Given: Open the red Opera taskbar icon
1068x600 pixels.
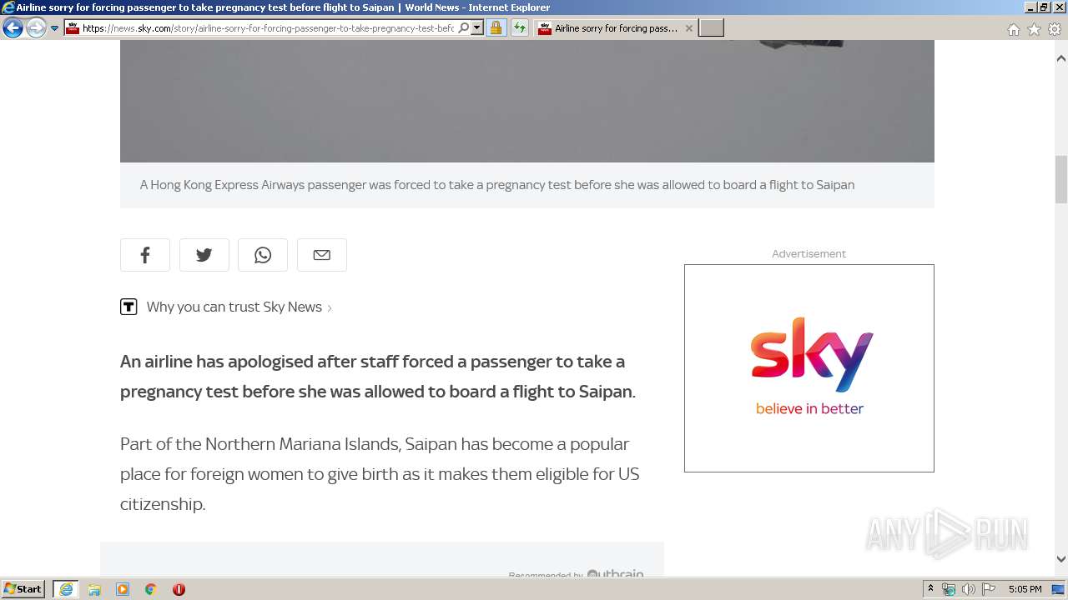Looking at the screenshot, I should coord(179,589).
